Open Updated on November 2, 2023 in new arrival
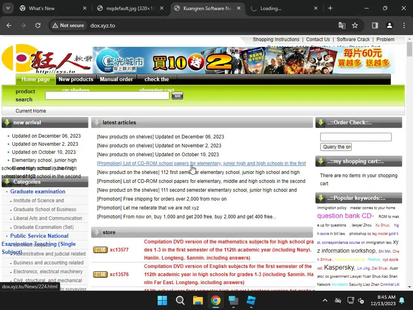 pyautogui.click(x=45, y=144)
